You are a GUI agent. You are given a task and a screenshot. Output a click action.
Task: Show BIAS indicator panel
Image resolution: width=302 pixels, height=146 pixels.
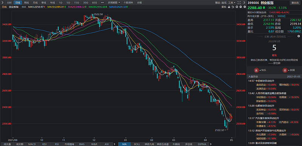(x=82, y=144)
